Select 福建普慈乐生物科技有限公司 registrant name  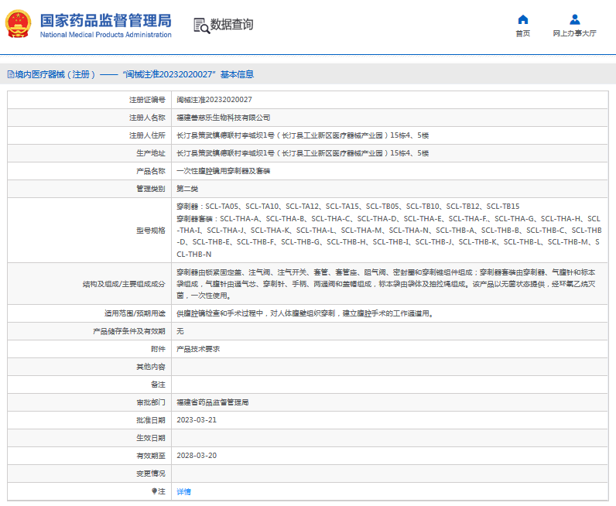tap(223, 118)
